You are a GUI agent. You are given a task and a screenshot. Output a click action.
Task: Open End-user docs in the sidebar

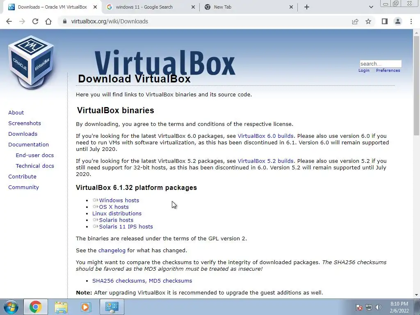pos(35,155)
